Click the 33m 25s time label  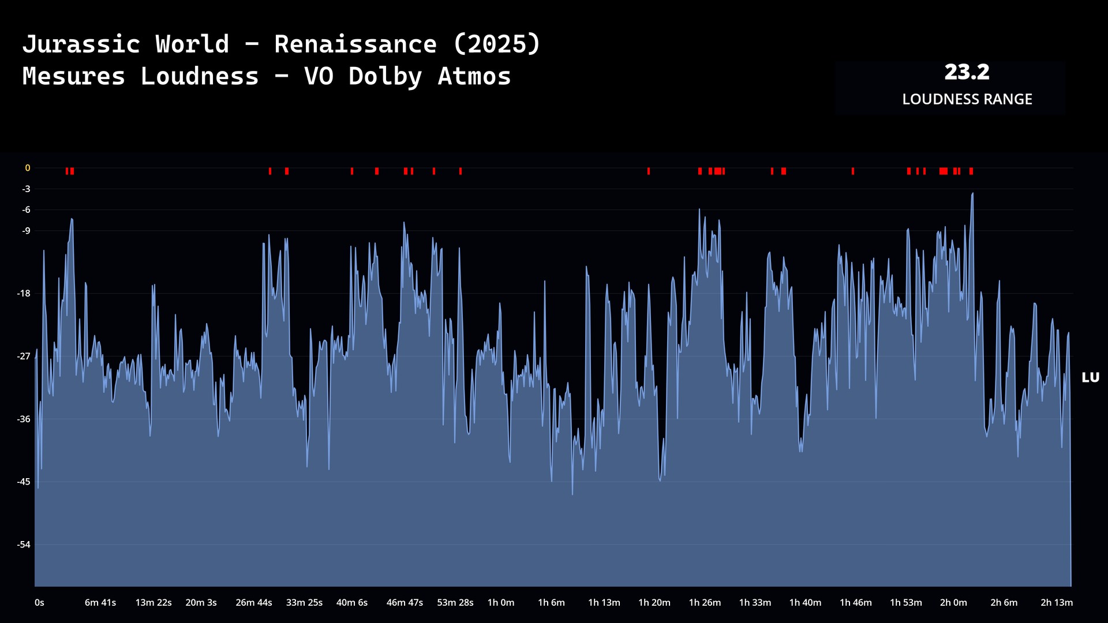click(304, 602)
